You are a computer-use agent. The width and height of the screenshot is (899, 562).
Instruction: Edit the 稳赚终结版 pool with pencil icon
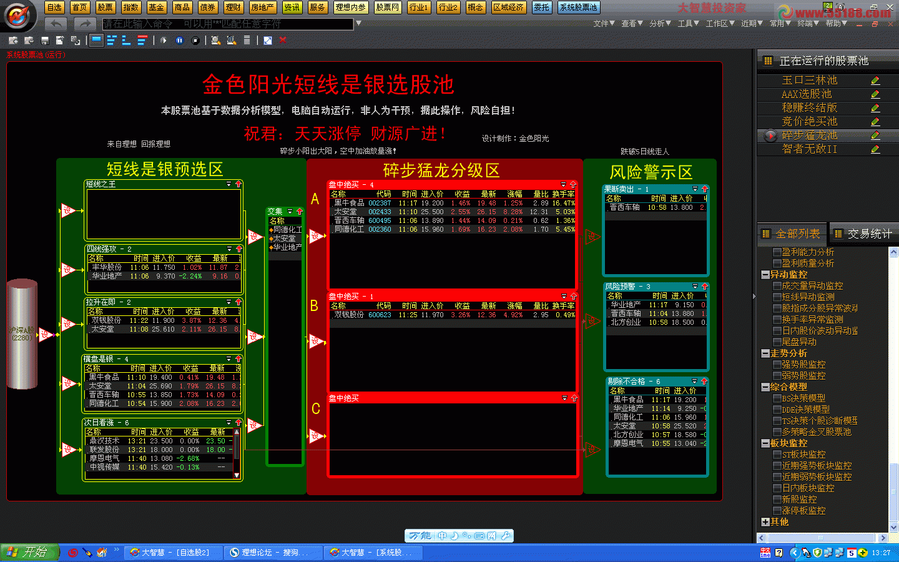[x=875, y=108]
